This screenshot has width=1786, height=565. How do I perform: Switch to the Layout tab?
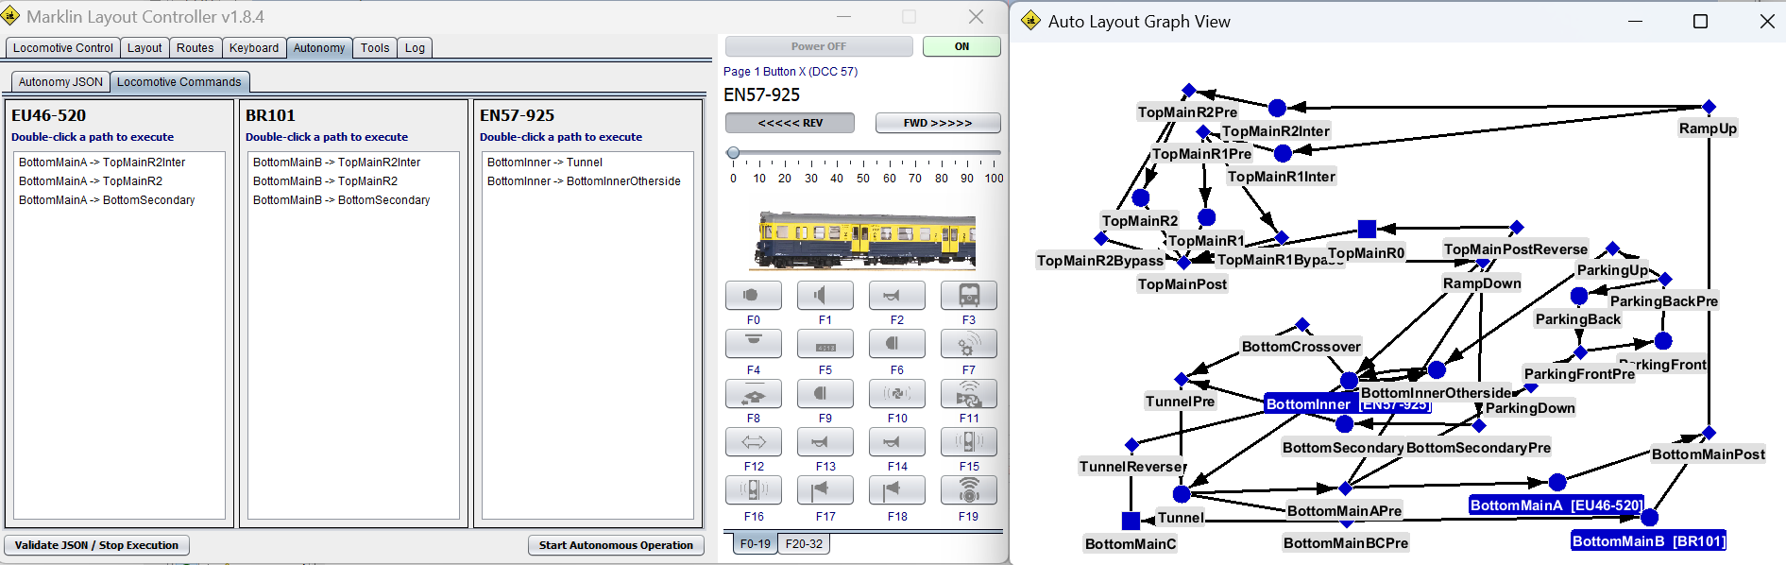[145, 48]
